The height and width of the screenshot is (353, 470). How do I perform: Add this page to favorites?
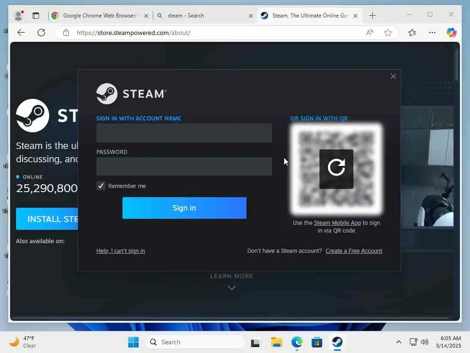tap(388, 33)
